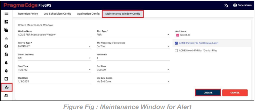The height and width of the screenshot is (110, 255).
Task: Open the Interval Type MONTHLY dropdown
Action: pyautogui.click(x=55, y=46)
